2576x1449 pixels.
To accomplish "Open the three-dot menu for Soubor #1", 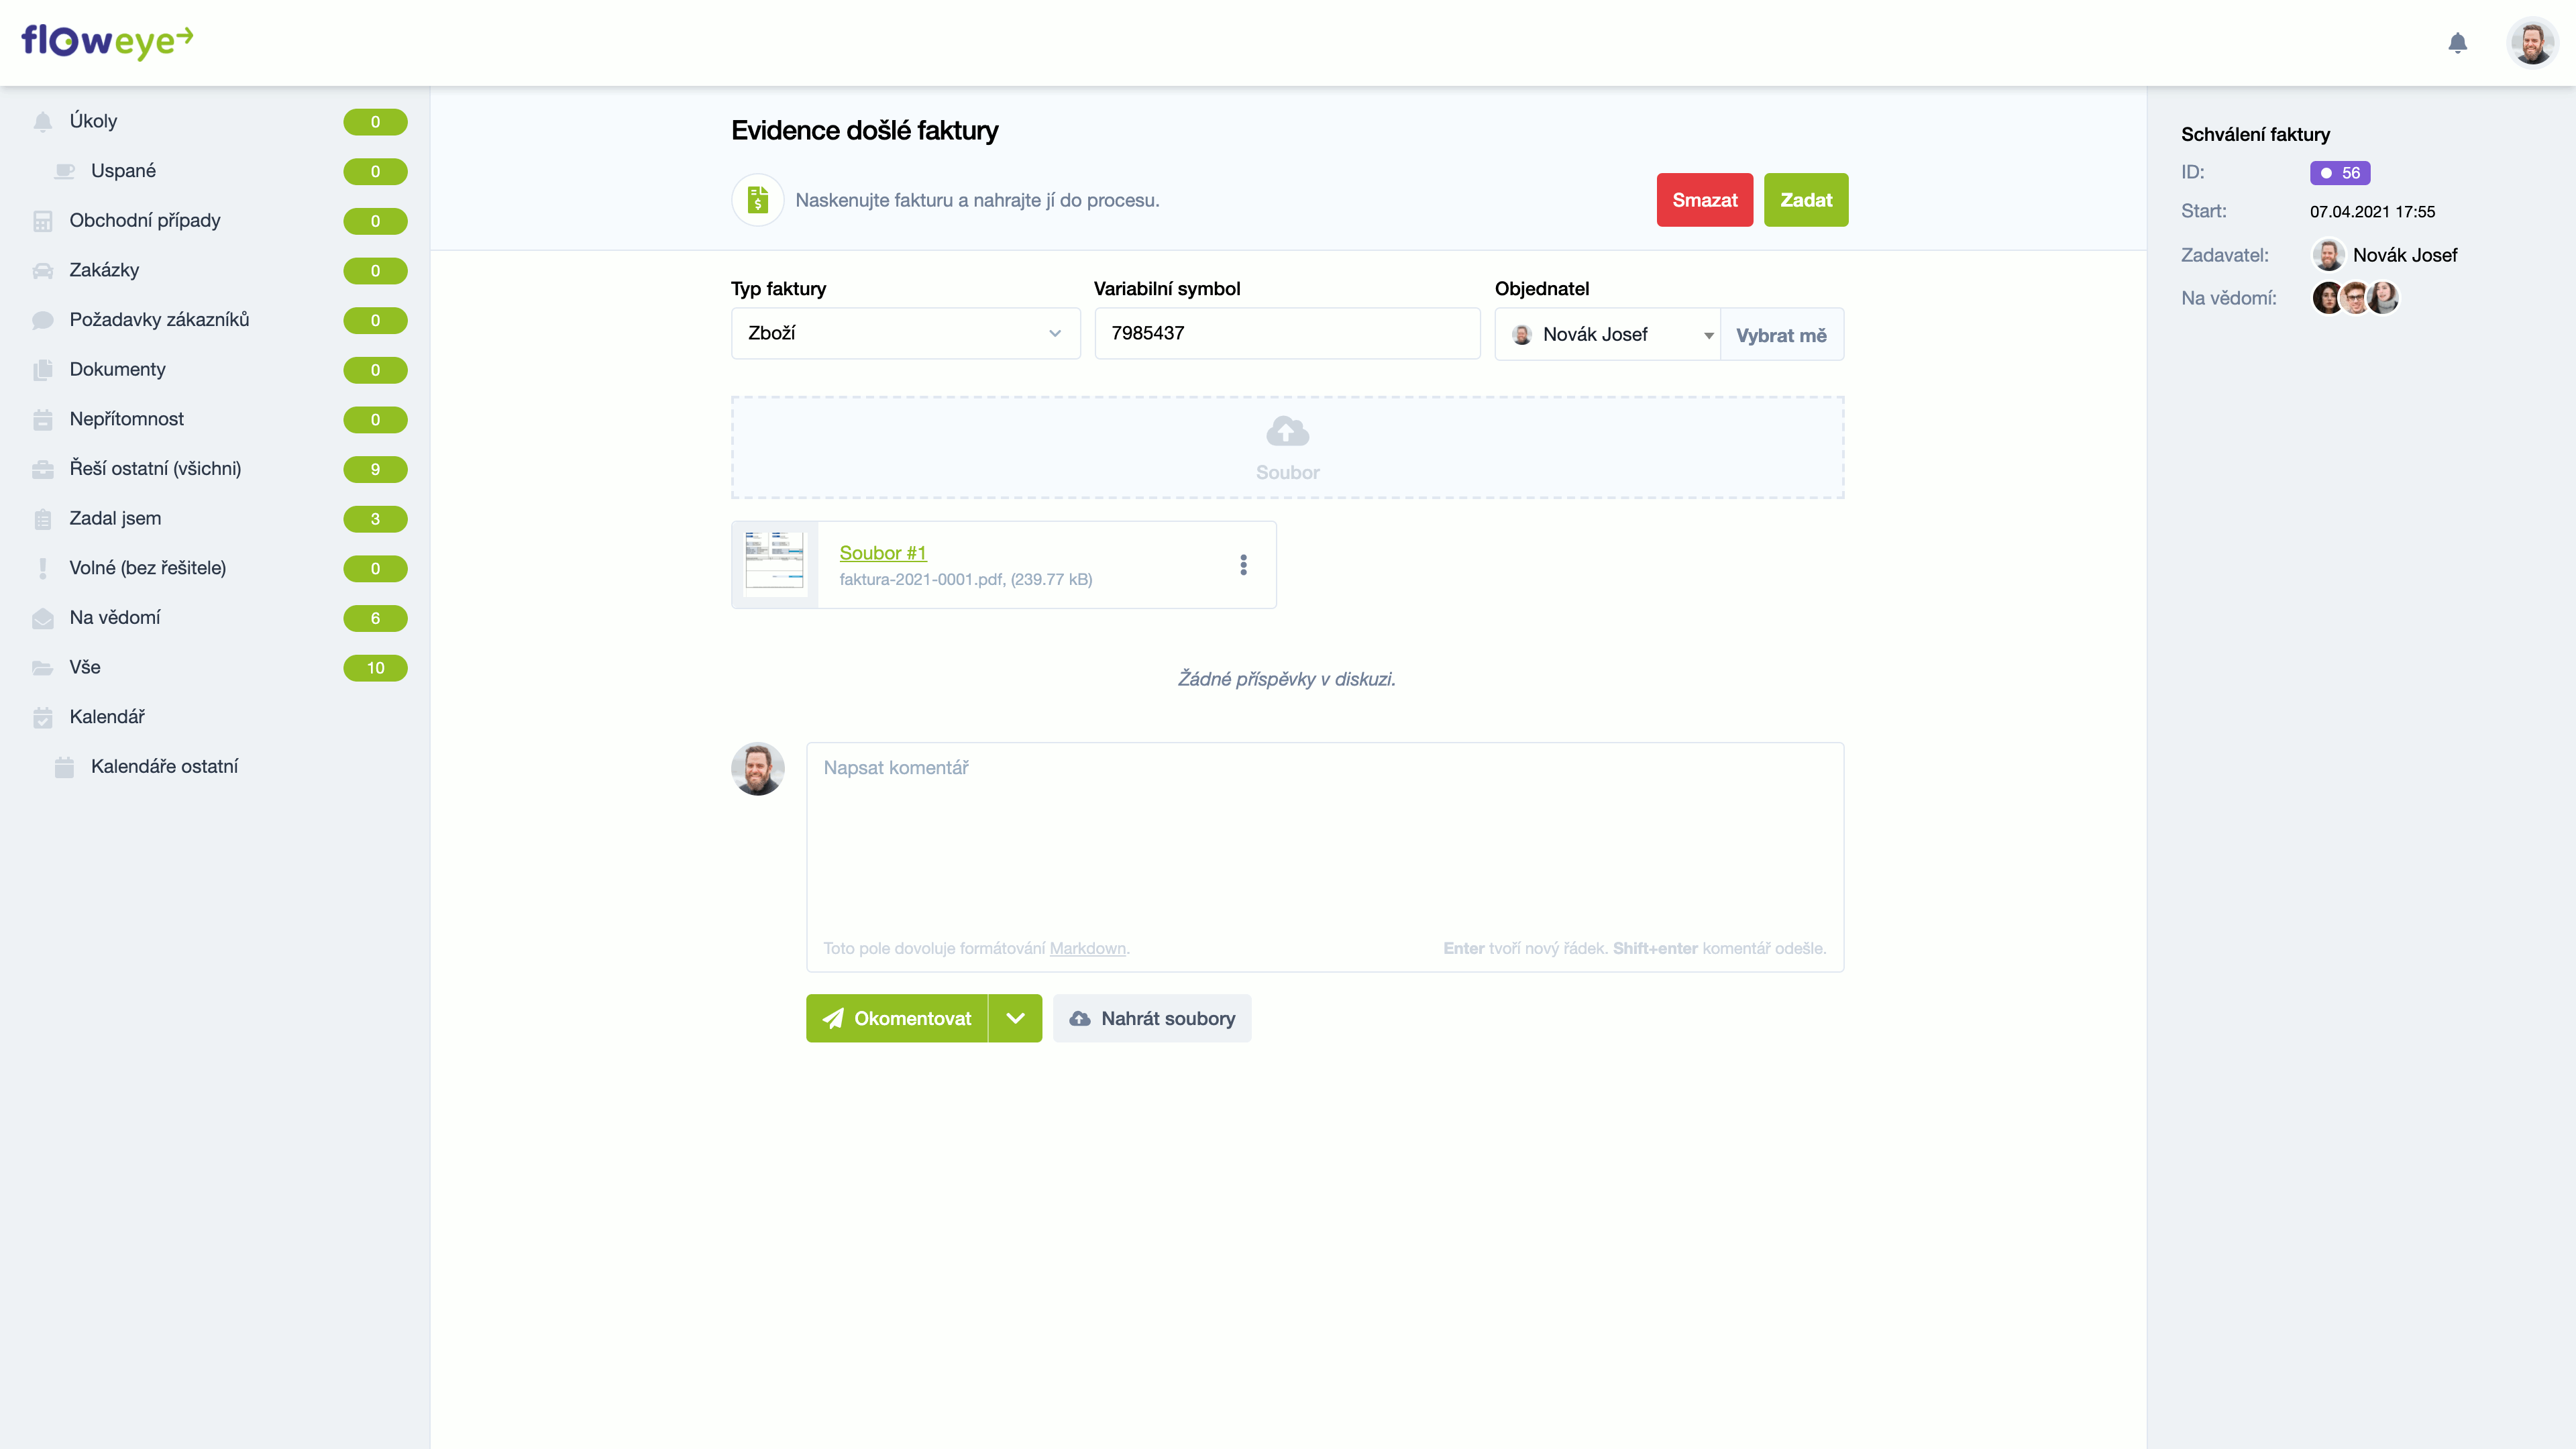I will (1243, 565).
